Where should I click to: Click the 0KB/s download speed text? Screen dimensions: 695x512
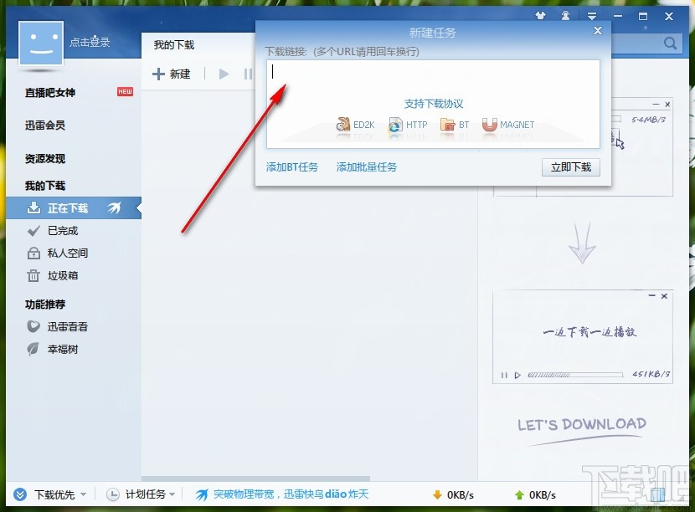click(x=460, y=495)
